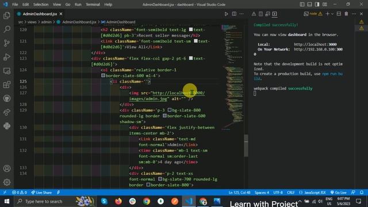Open the Manage gear icon

7,182
